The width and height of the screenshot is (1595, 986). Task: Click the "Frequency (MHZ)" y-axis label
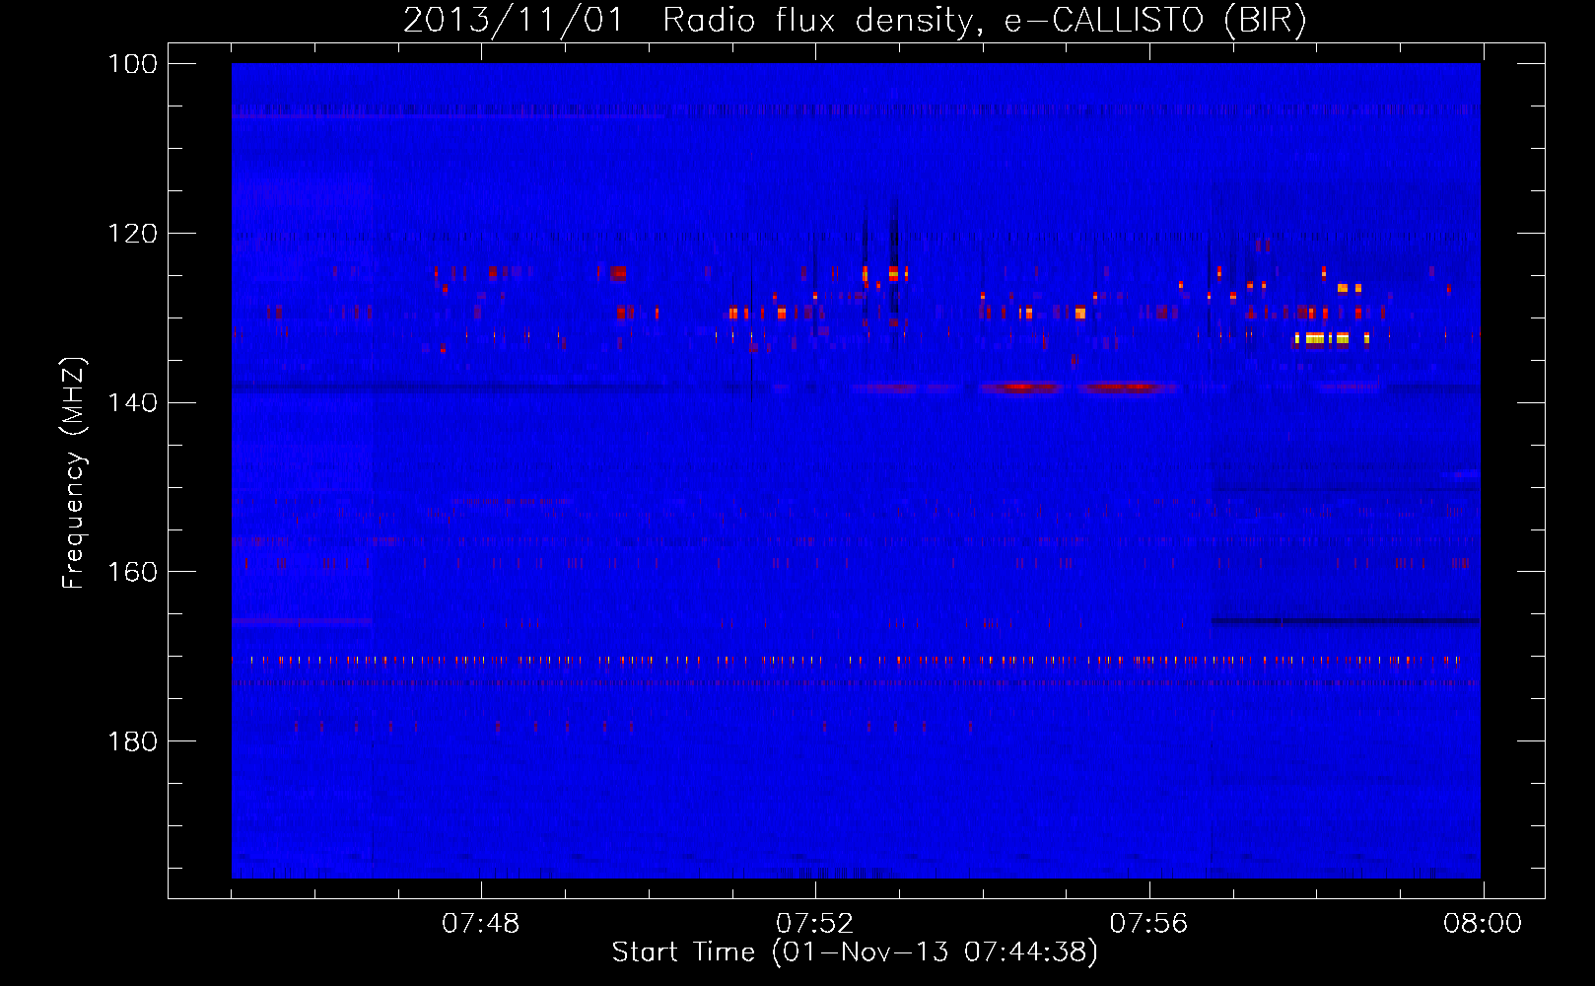pyautogui.click(x=74, y=473)
